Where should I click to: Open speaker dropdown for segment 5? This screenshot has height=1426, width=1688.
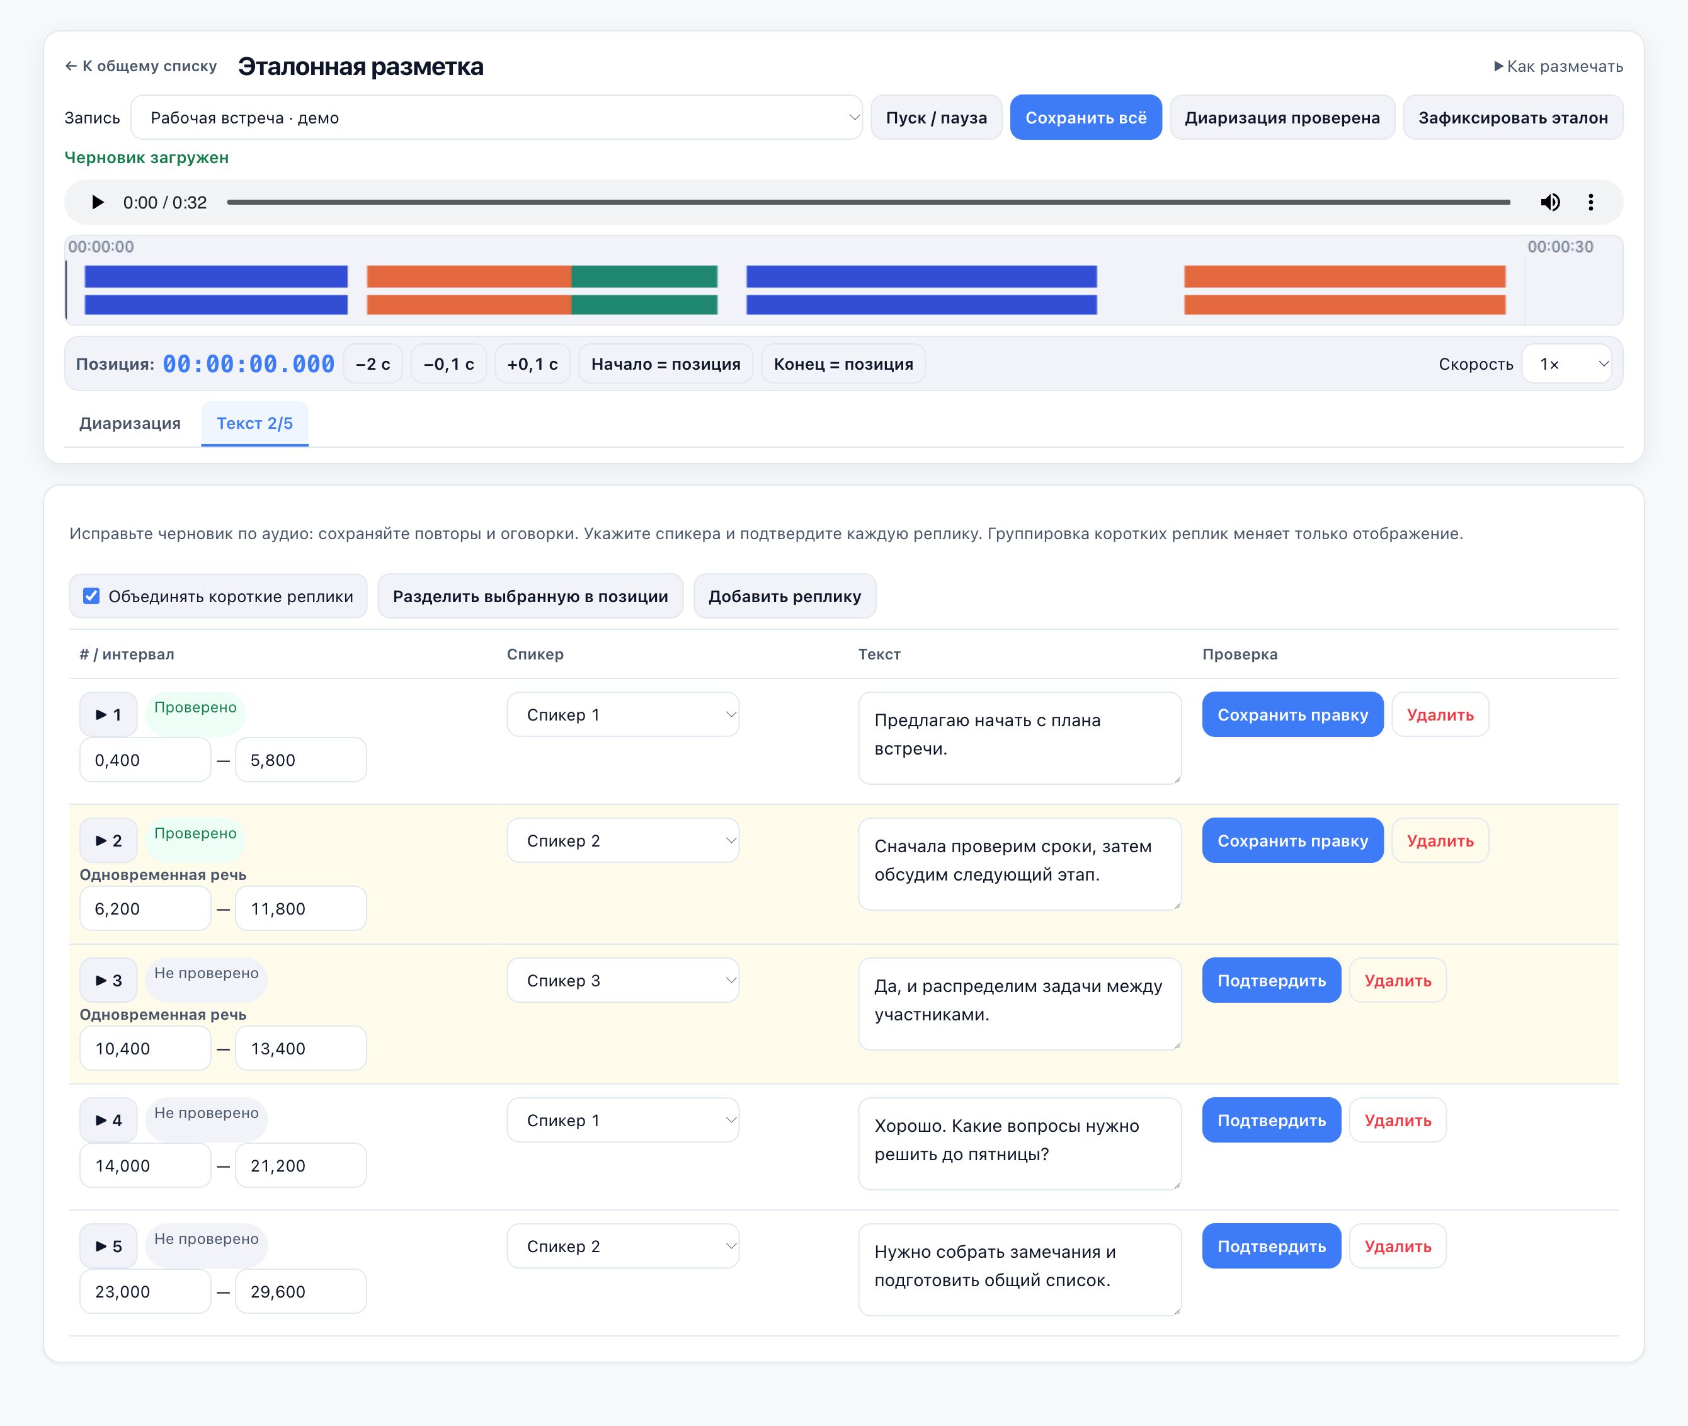622,1246
